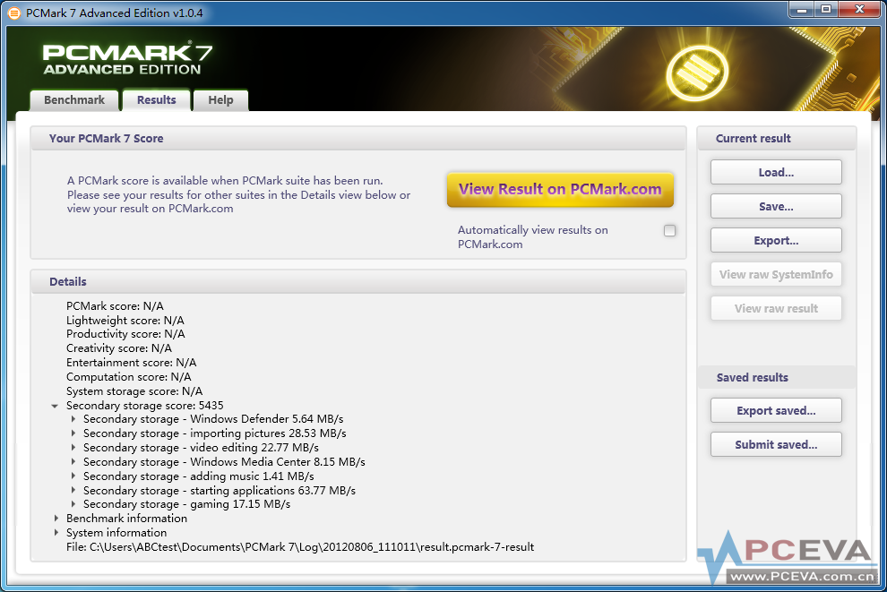Close the PCMark 7 window
The image size is (887, 592).
(859, 10)
